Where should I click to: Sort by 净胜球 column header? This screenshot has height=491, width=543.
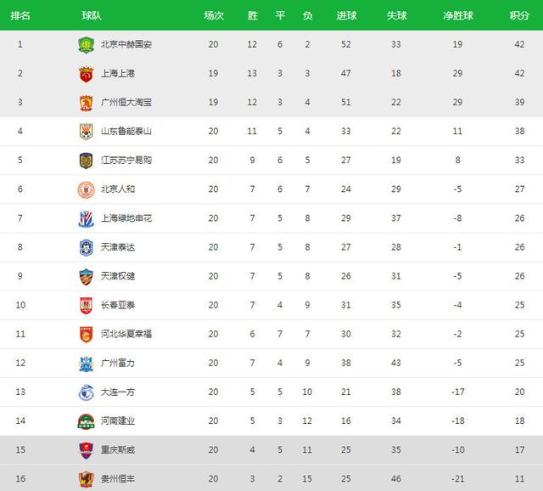point(458,15)
